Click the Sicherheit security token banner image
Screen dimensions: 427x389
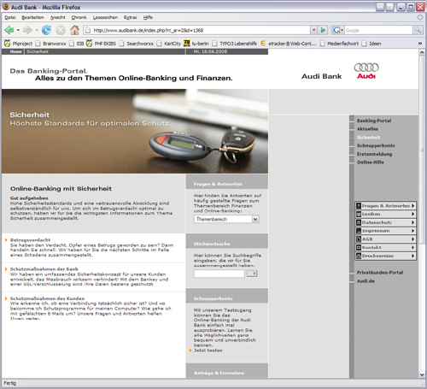click(135, 132)
